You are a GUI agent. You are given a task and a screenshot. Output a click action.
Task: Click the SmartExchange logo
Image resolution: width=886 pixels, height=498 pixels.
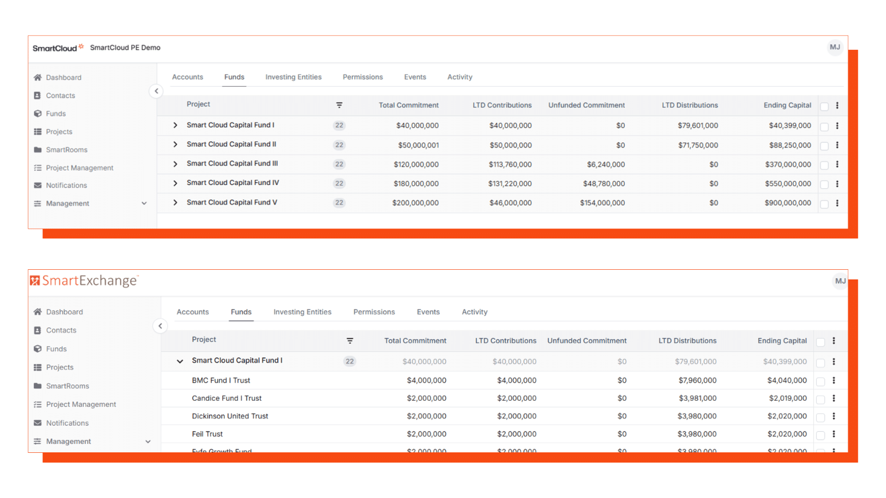(84, 281)
